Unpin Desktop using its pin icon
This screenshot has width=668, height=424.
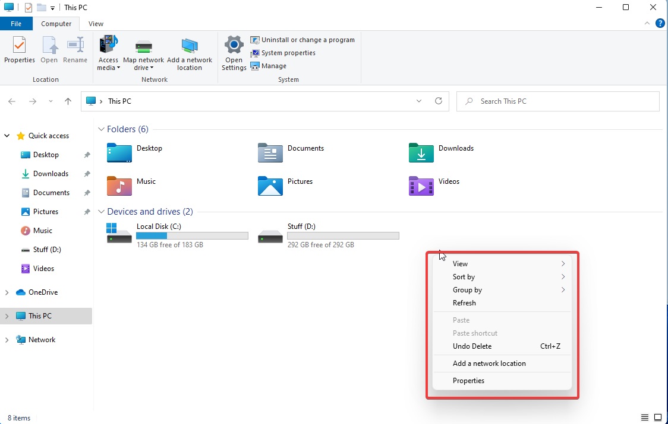tap(87, 155)
